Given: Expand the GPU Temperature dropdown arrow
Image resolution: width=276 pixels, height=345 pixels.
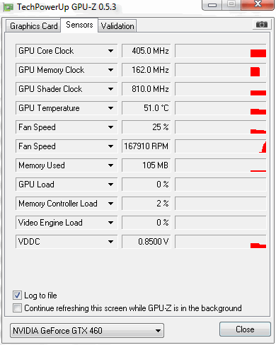Looking at the screenshot, I should coord(110,108).
